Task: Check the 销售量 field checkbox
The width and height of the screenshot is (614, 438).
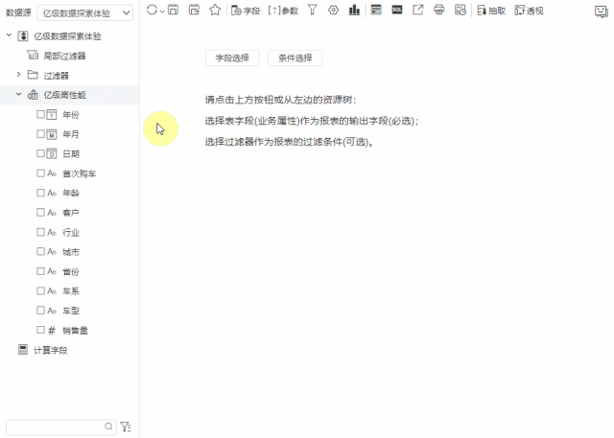Action: point(40,330)
